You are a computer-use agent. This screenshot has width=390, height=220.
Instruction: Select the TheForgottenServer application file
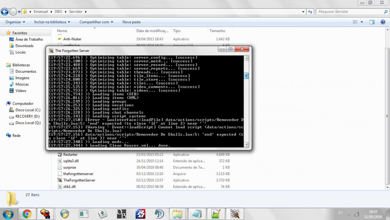[x=79, y=181]
